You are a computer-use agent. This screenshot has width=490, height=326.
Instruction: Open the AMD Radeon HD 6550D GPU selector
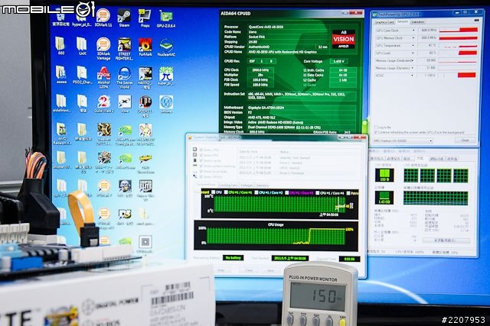[x=403, y=140]
